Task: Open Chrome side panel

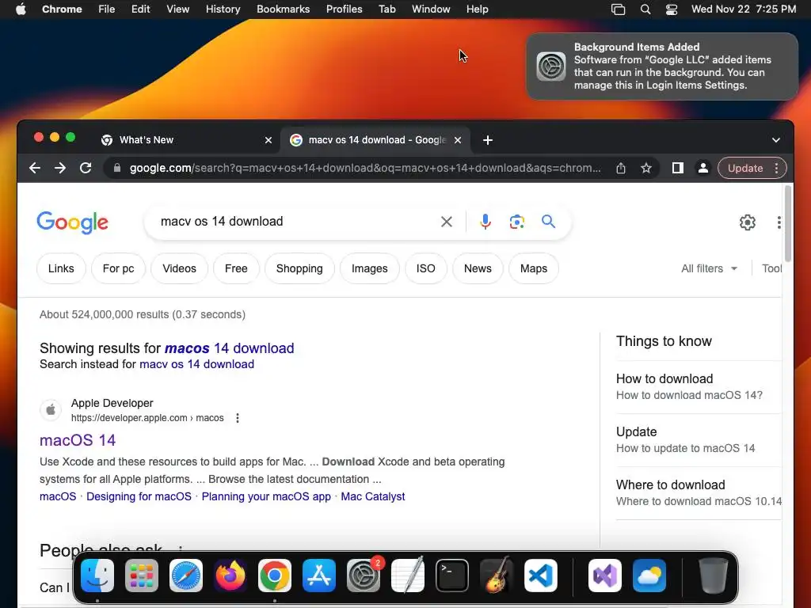Action: pyautogui.click(x=678, y=168)
